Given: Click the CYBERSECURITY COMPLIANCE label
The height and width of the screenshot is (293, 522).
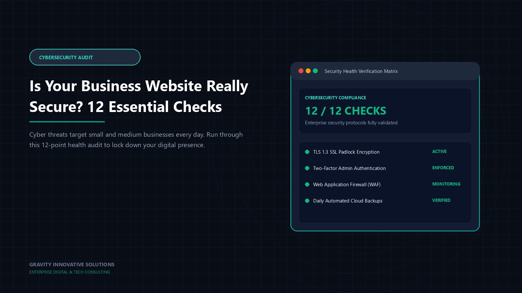Looking at the screenshot, I should [x=335, y=98].
